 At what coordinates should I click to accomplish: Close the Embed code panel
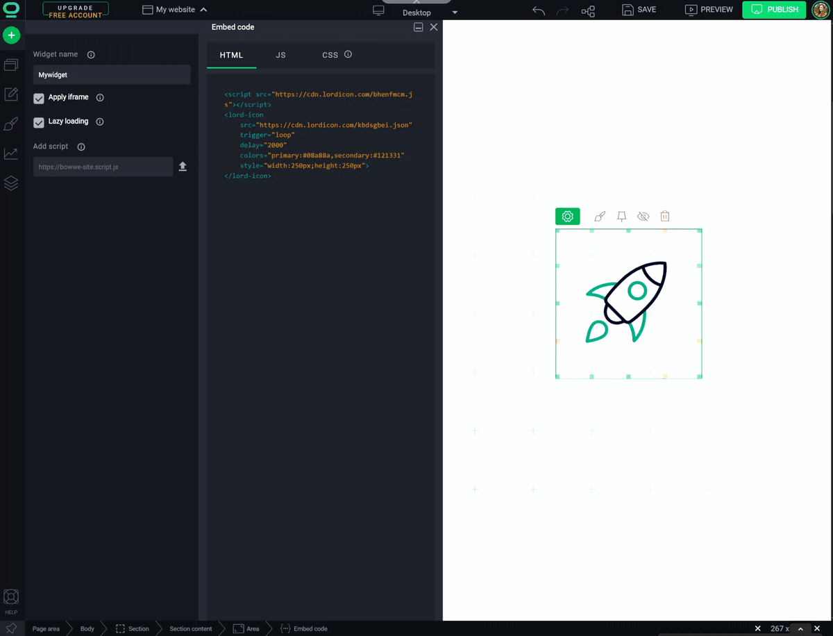[x=434, y=27]
